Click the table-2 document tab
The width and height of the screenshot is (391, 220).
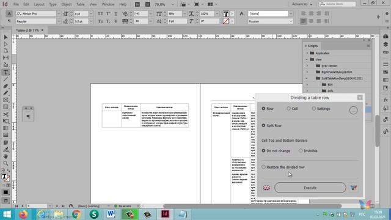[27, 31]
